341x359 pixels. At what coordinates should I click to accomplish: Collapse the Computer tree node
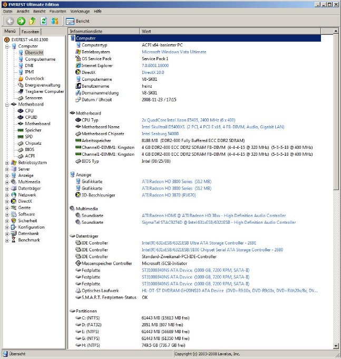(7, 46)
